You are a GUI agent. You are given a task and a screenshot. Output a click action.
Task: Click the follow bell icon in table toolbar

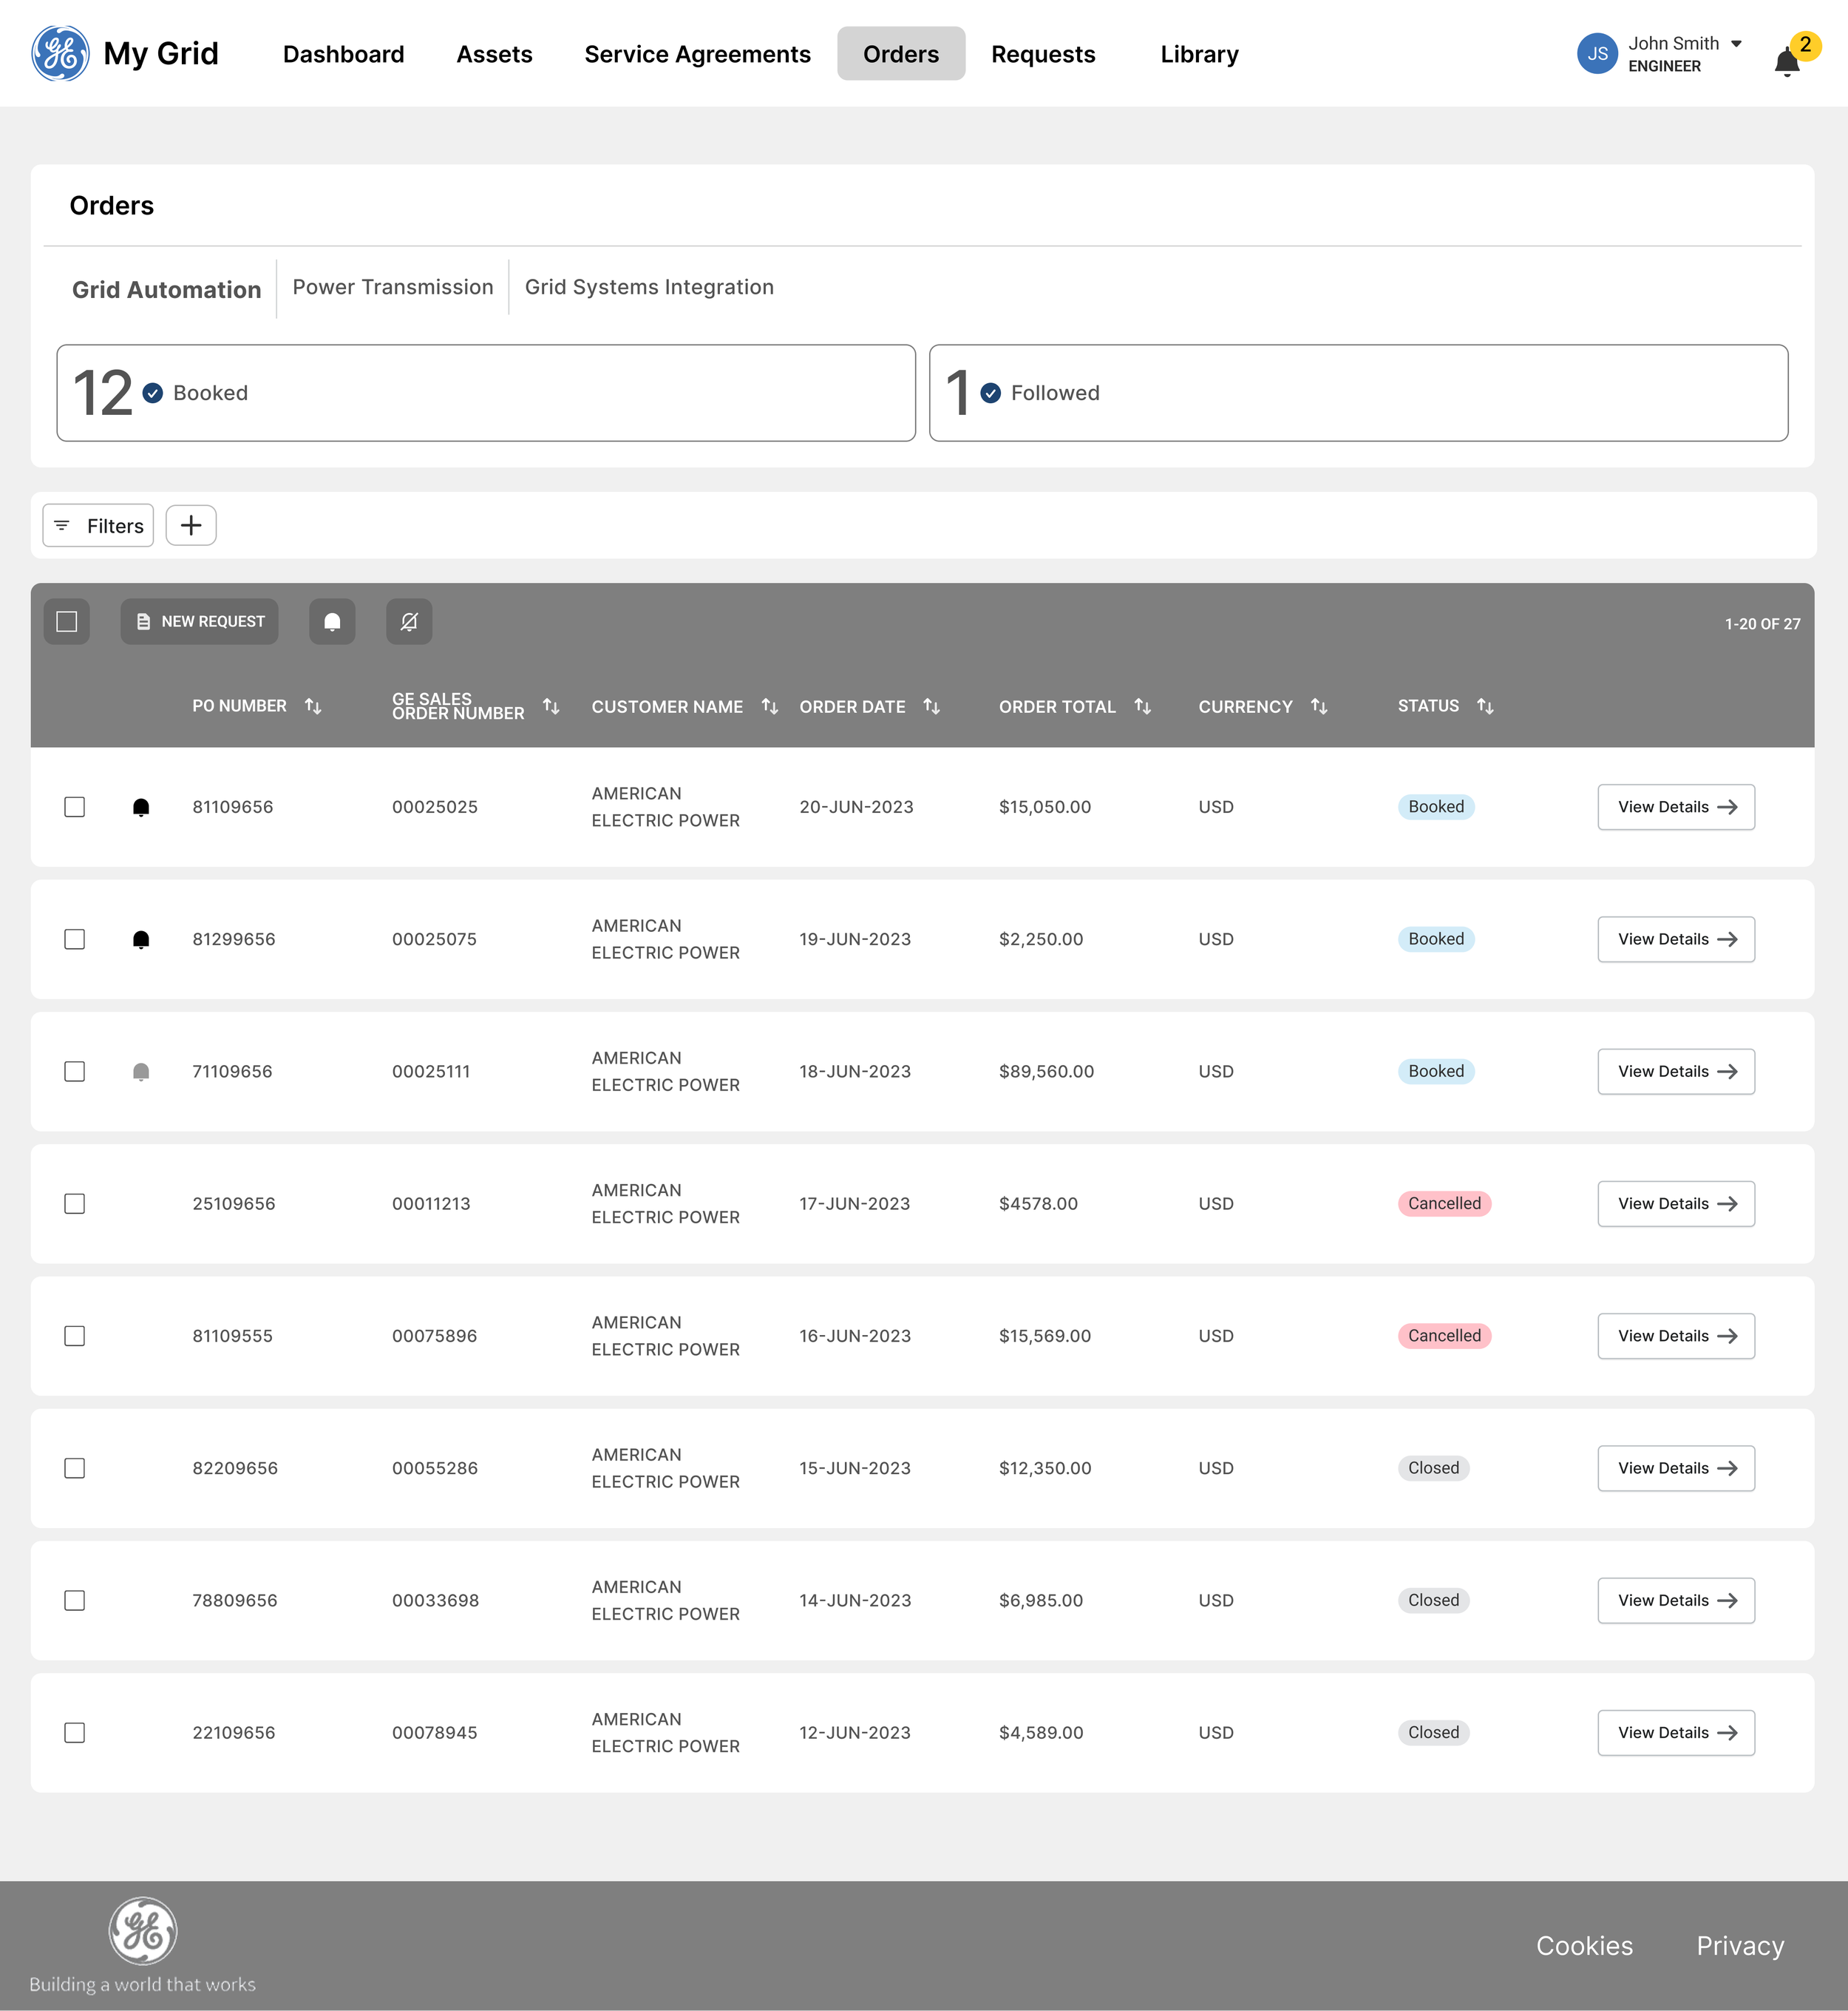332,621
